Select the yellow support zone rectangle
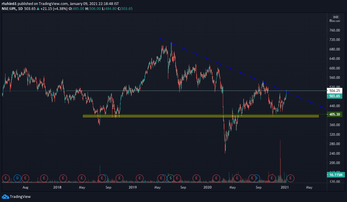 [201, 116]
